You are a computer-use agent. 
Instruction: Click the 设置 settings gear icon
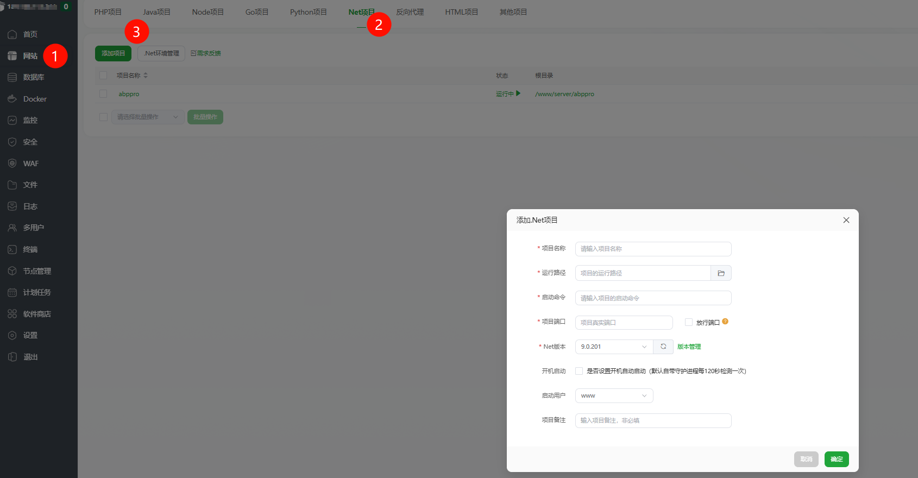pos(12,335)
